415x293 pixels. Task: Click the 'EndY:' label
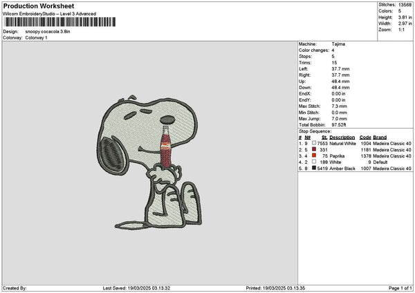coord(305,100)
